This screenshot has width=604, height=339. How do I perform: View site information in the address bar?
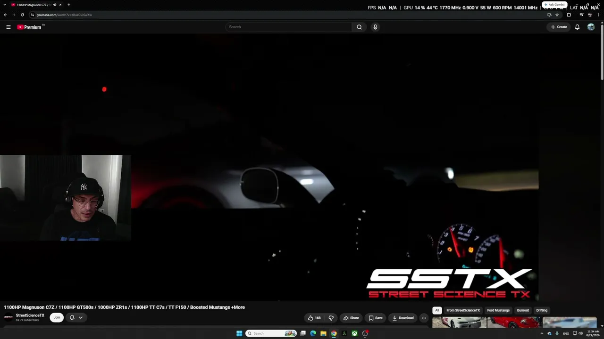coord(32,15)
